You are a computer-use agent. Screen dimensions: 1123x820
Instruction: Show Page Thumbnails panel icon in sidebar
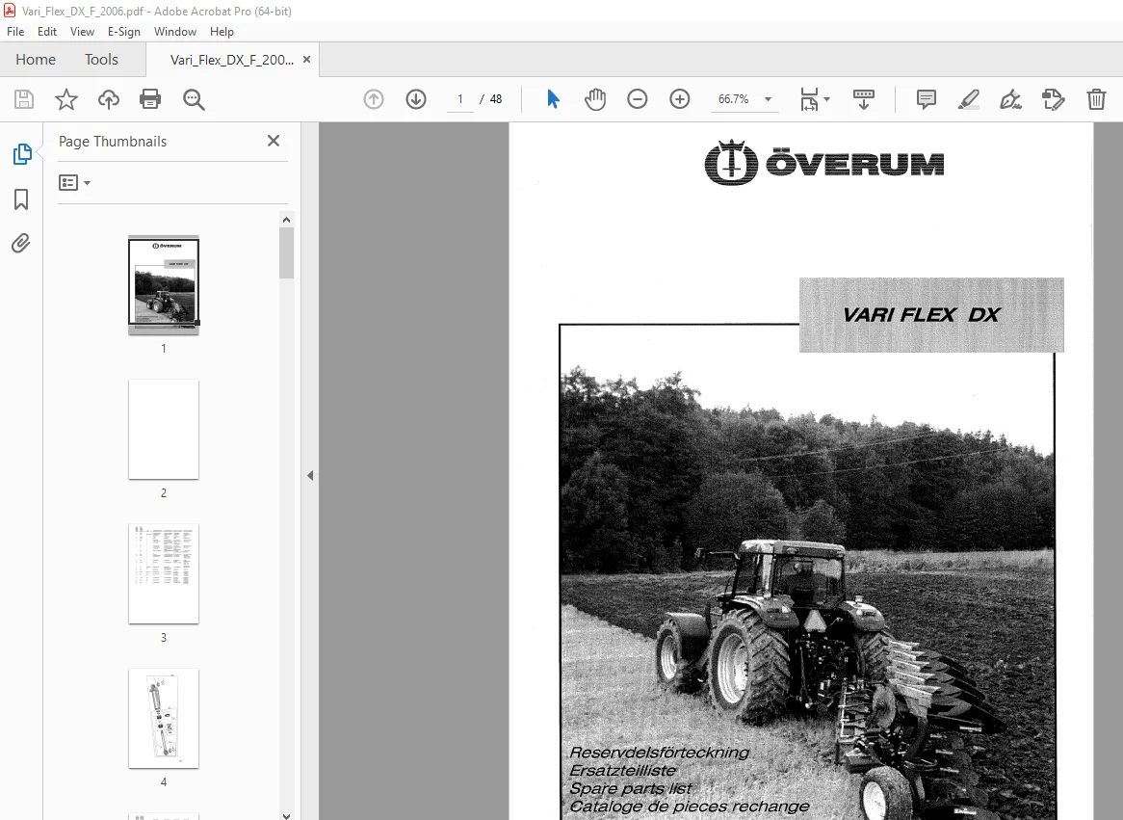pos(21,154)
